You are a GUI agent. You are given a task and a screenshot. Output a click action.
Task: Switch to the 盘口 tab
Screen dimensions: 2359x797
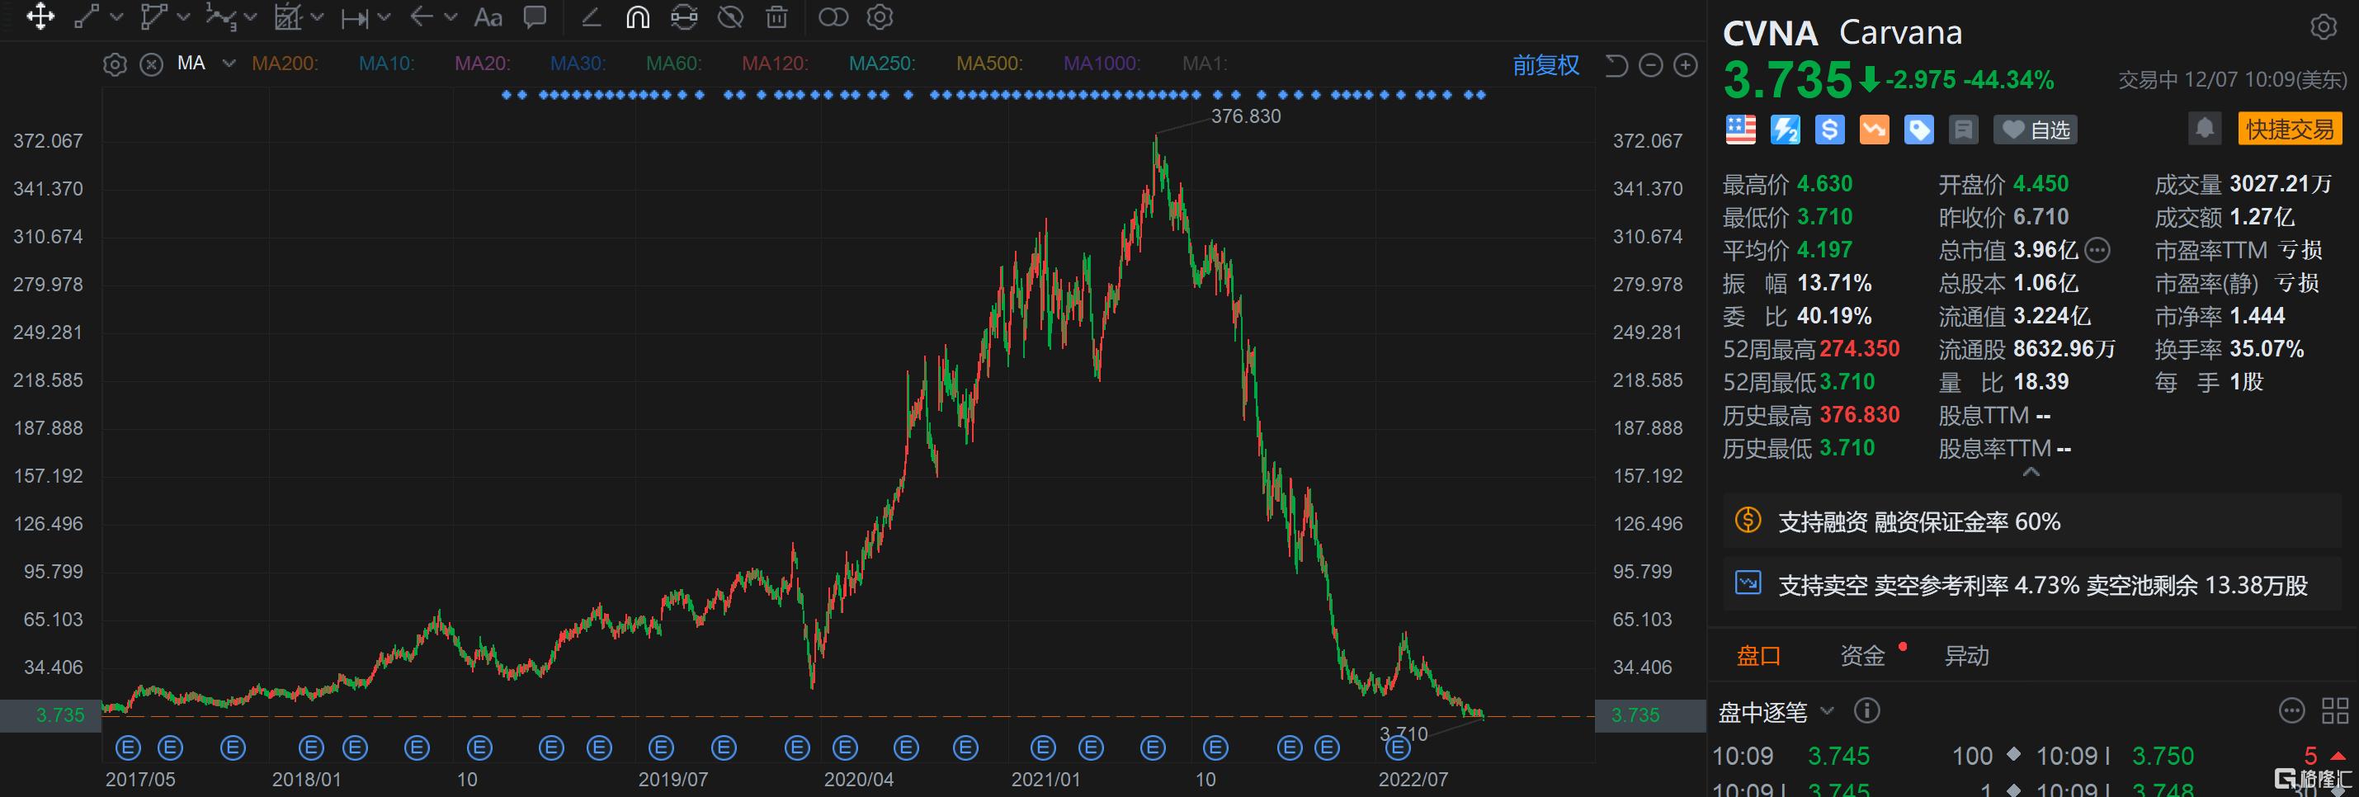click(1758, 656)
